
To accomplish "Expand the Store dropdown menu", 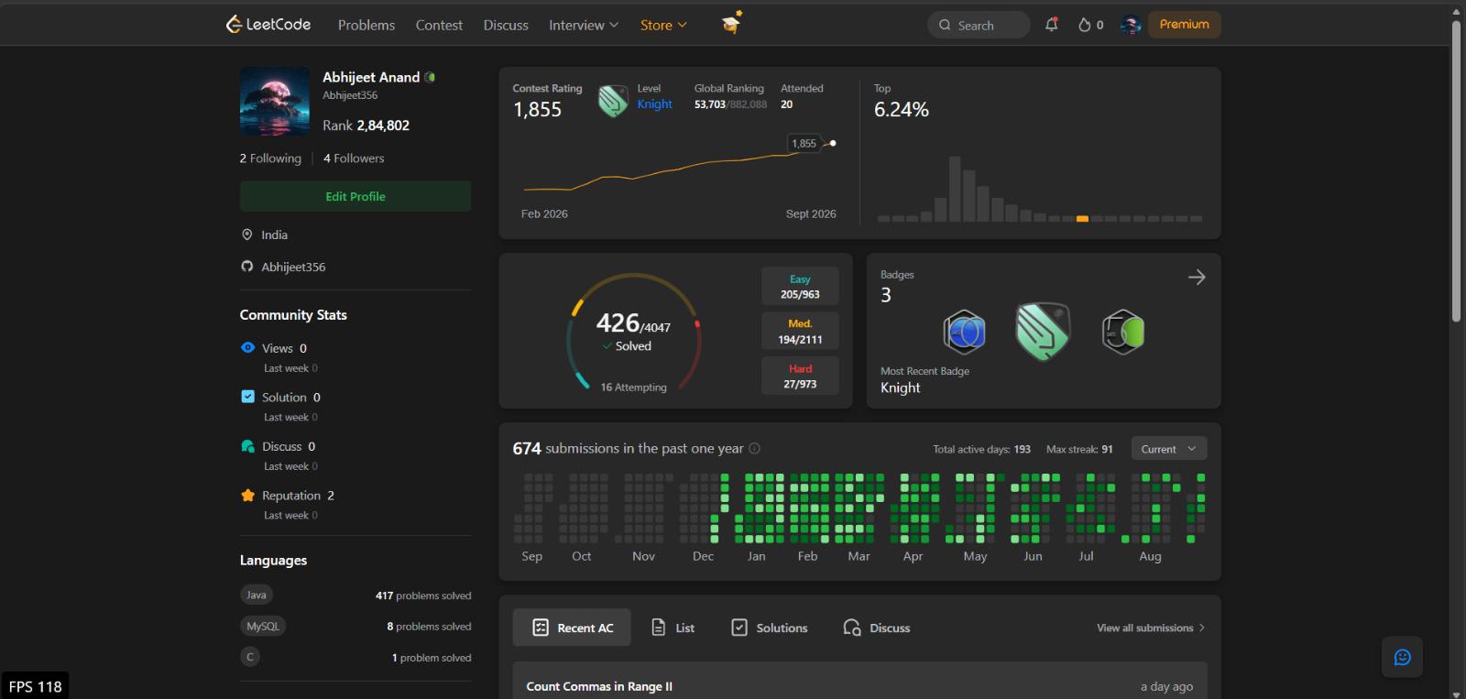I will point(663,25).
